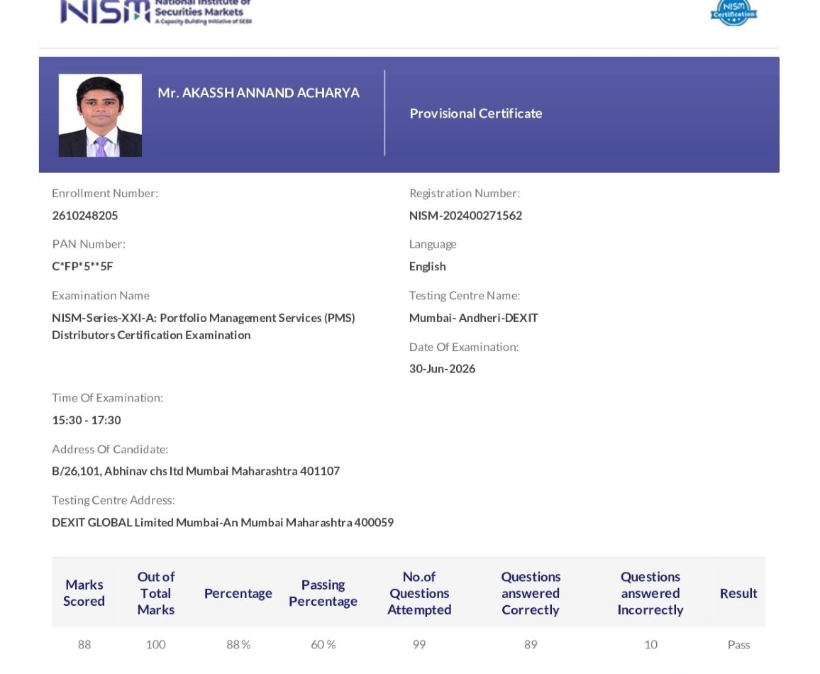The width and height of the screenshot is (820, 674).
Task: Click the Questions answered Incorrectly header
Action: 650,593
